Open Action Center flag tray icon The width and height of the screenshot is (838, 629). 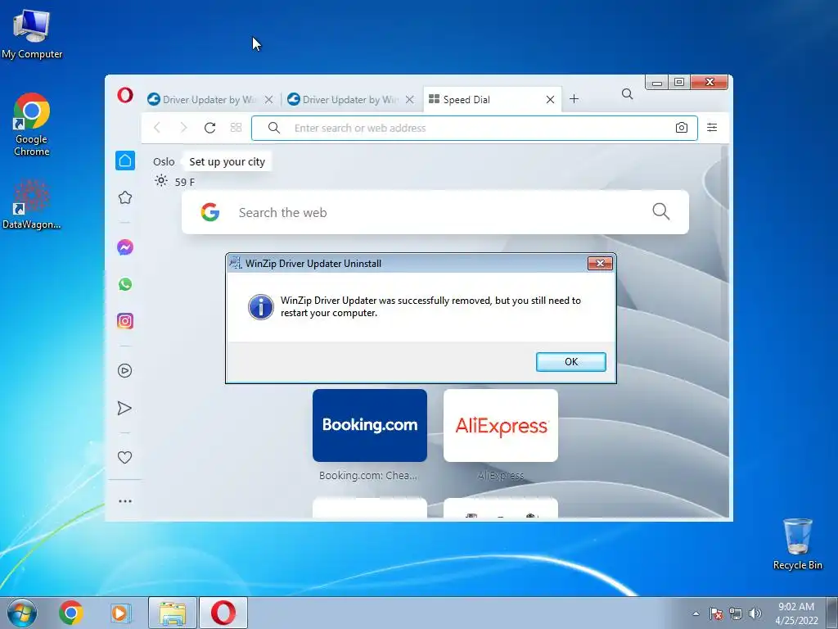click(716, 613)
